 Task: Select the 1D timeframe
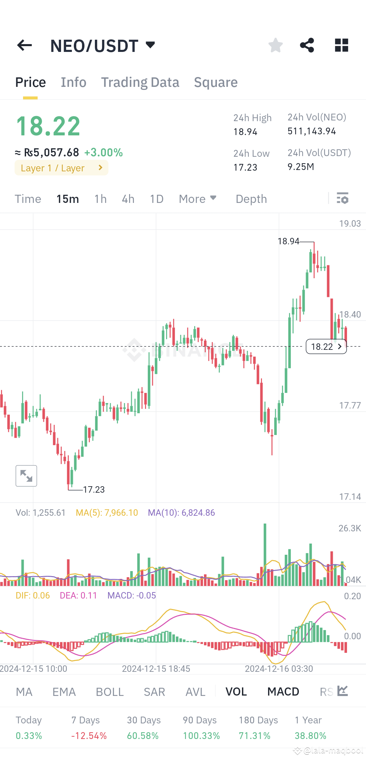coord(156,199)
